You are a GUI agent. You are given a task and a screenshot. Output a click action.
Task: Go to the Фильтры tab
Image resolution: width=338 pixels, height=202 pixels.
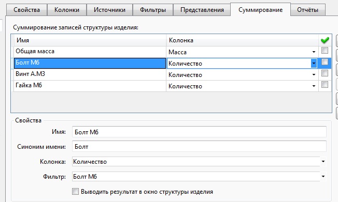point(153,10)
